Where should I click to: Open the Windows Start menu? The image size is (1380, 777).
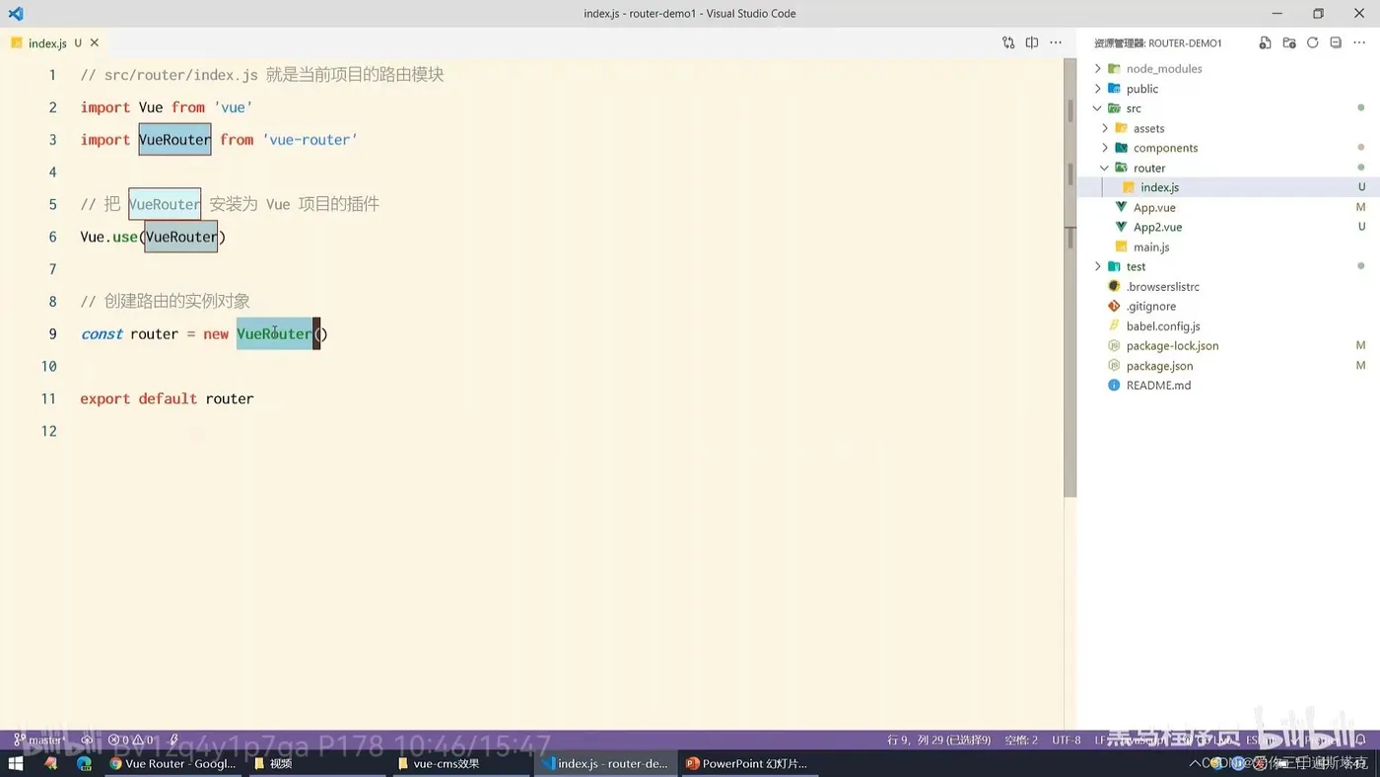[16, 763]
